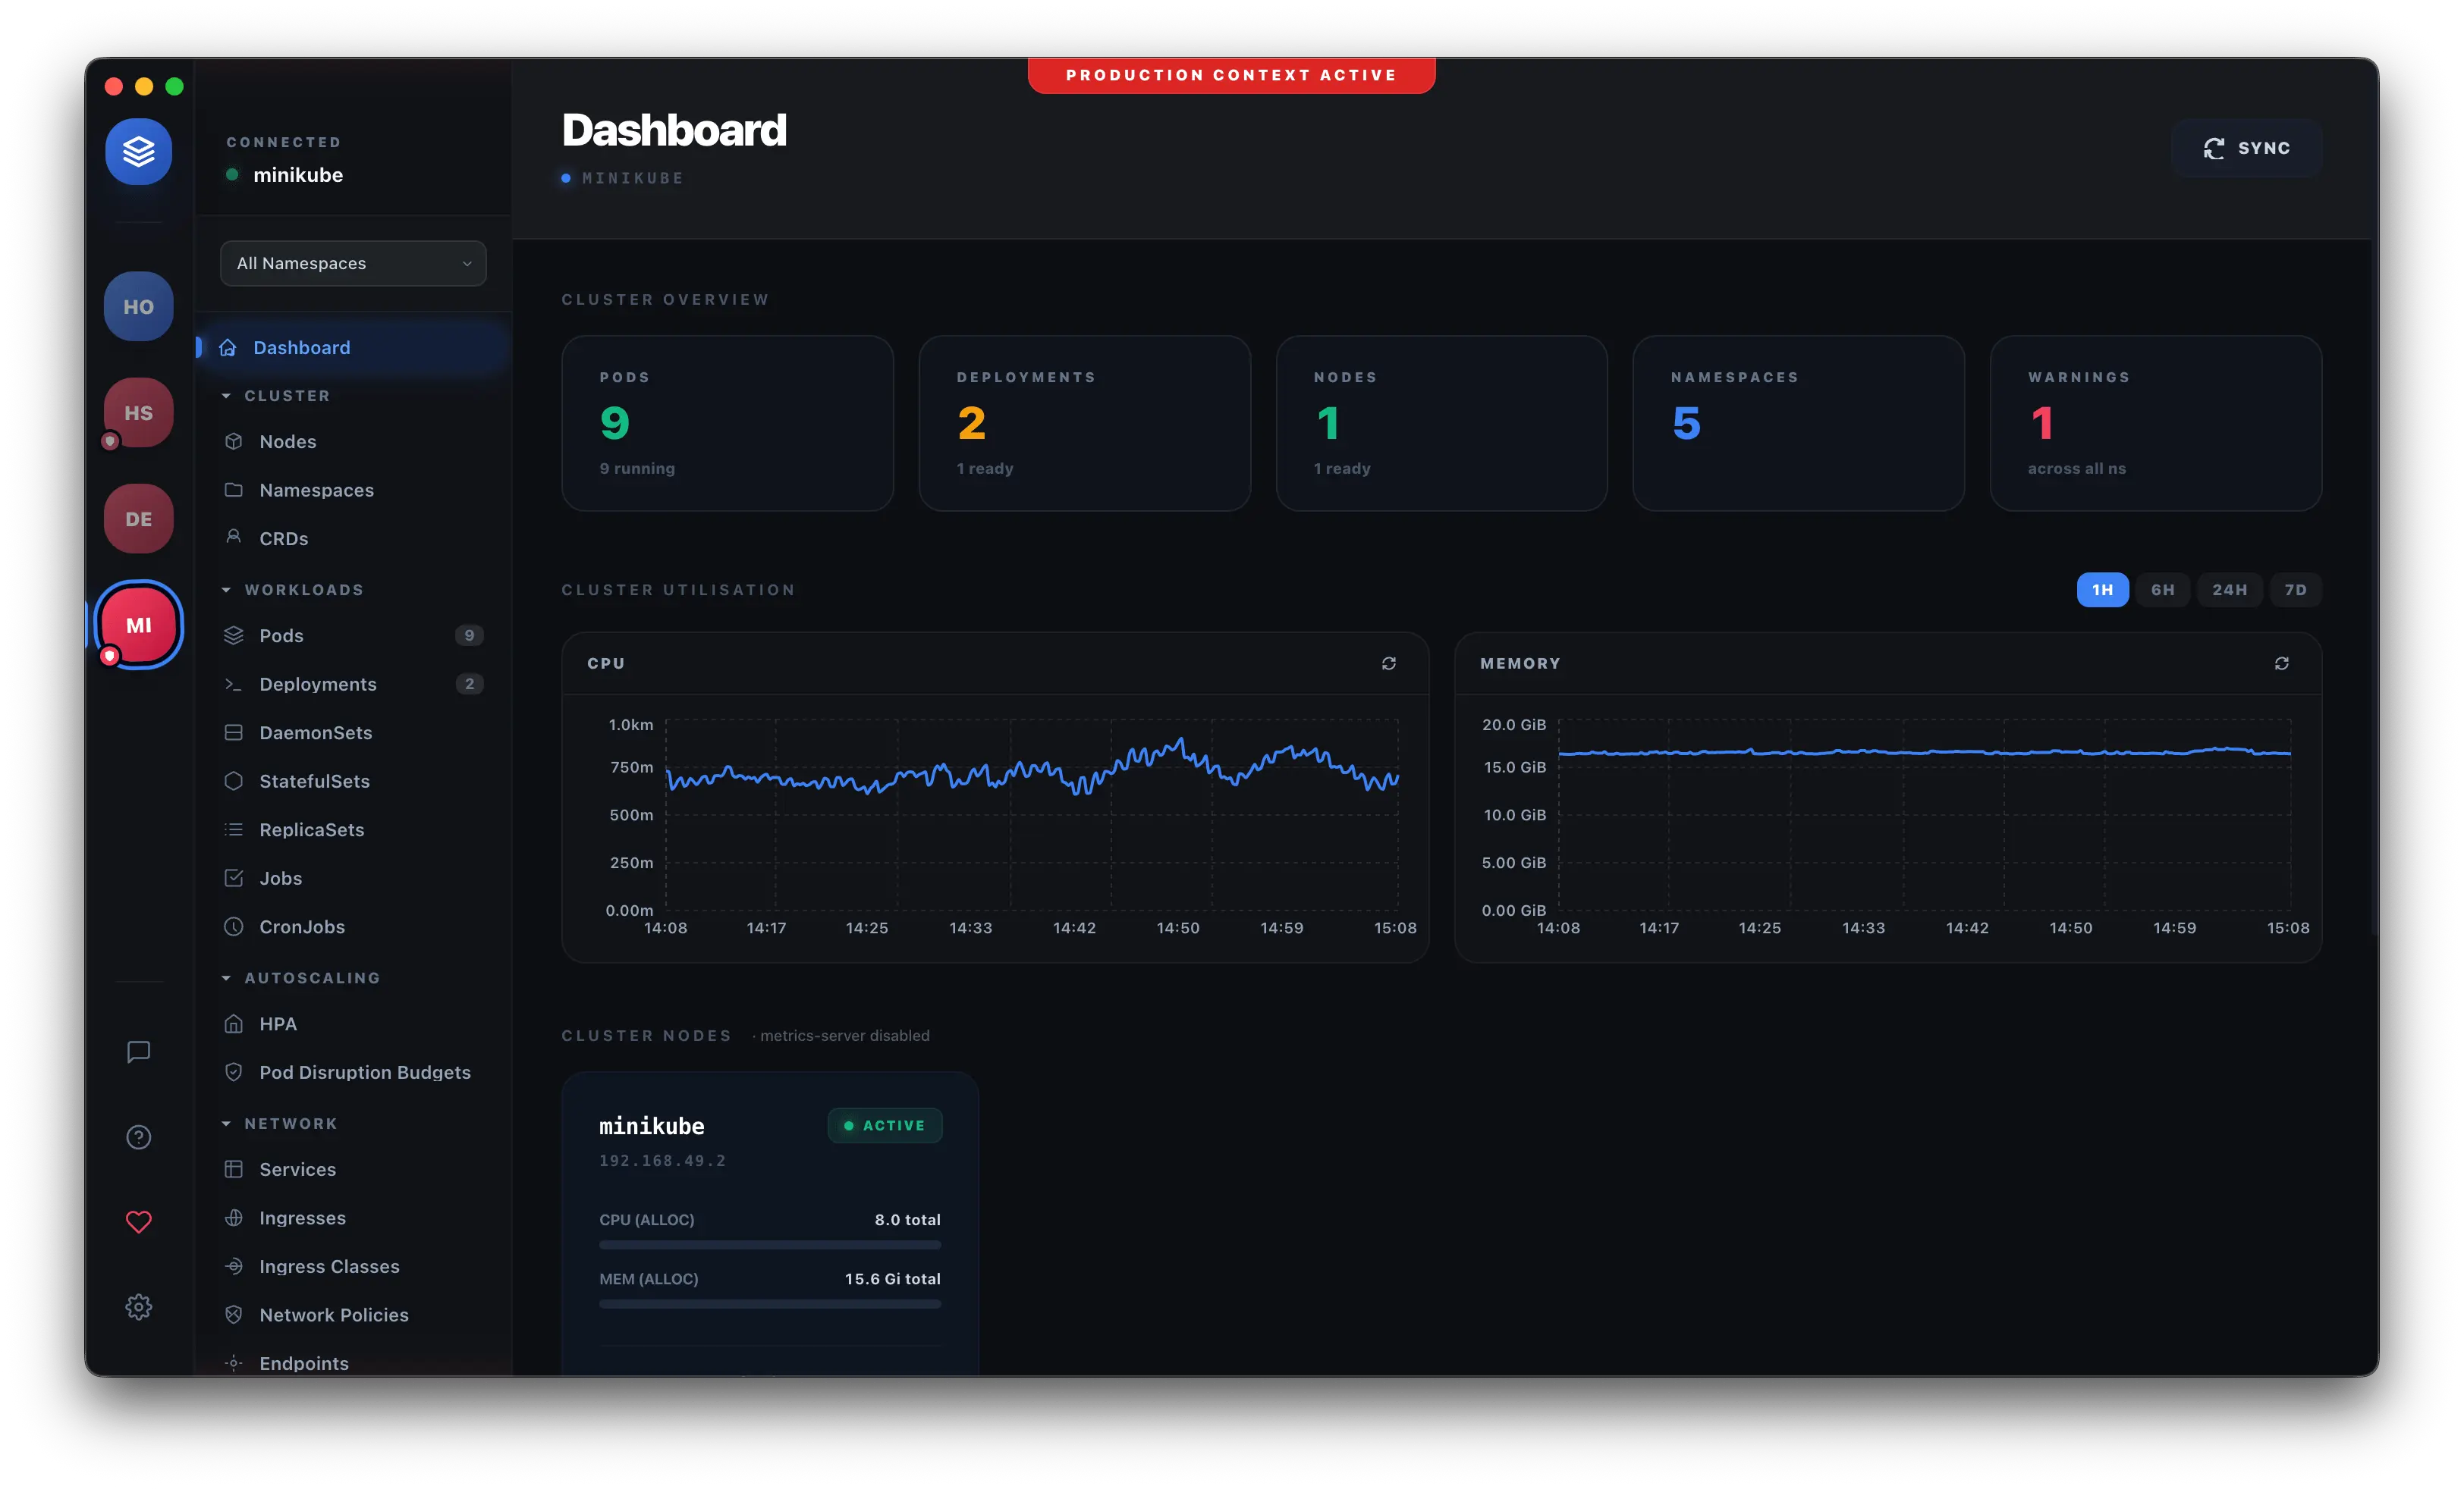The width and height of the screenshot is (2464, 1489).
Task: Click the red heart icon
Action: [x=138, y=1222]
